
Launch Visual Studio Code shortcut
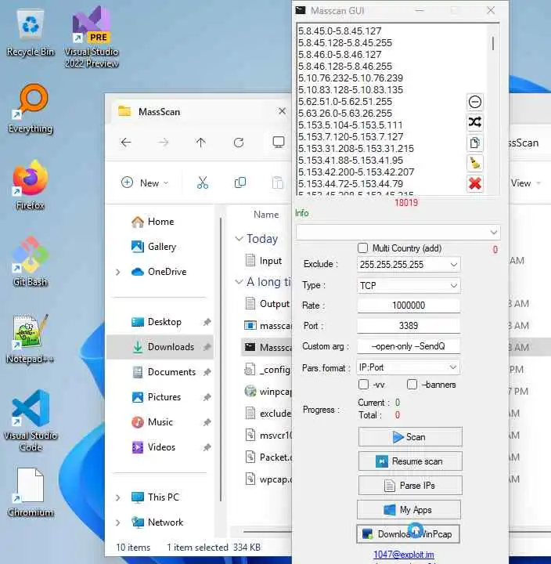31,421
